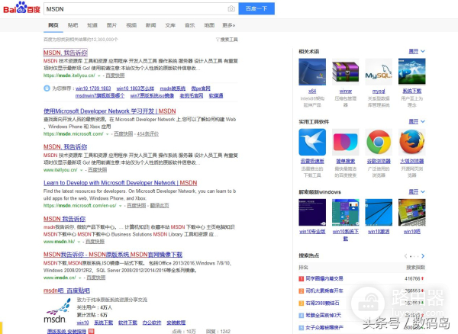Click the Google Chrome browser icon

tap(378, 143)
